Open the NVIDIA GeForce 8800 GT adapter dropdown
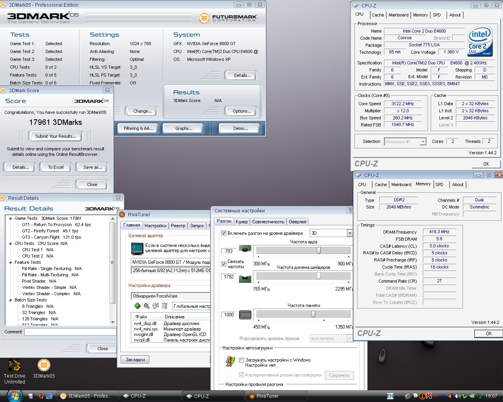503x402 pixels. 171,262
